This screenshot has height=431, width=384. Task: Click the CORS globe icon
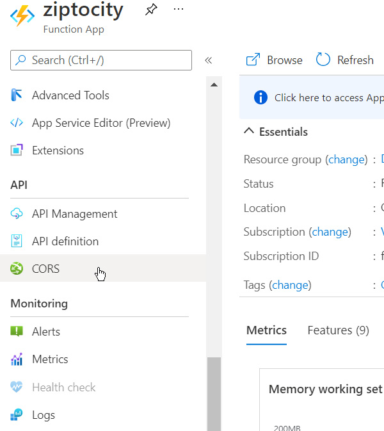17,268
